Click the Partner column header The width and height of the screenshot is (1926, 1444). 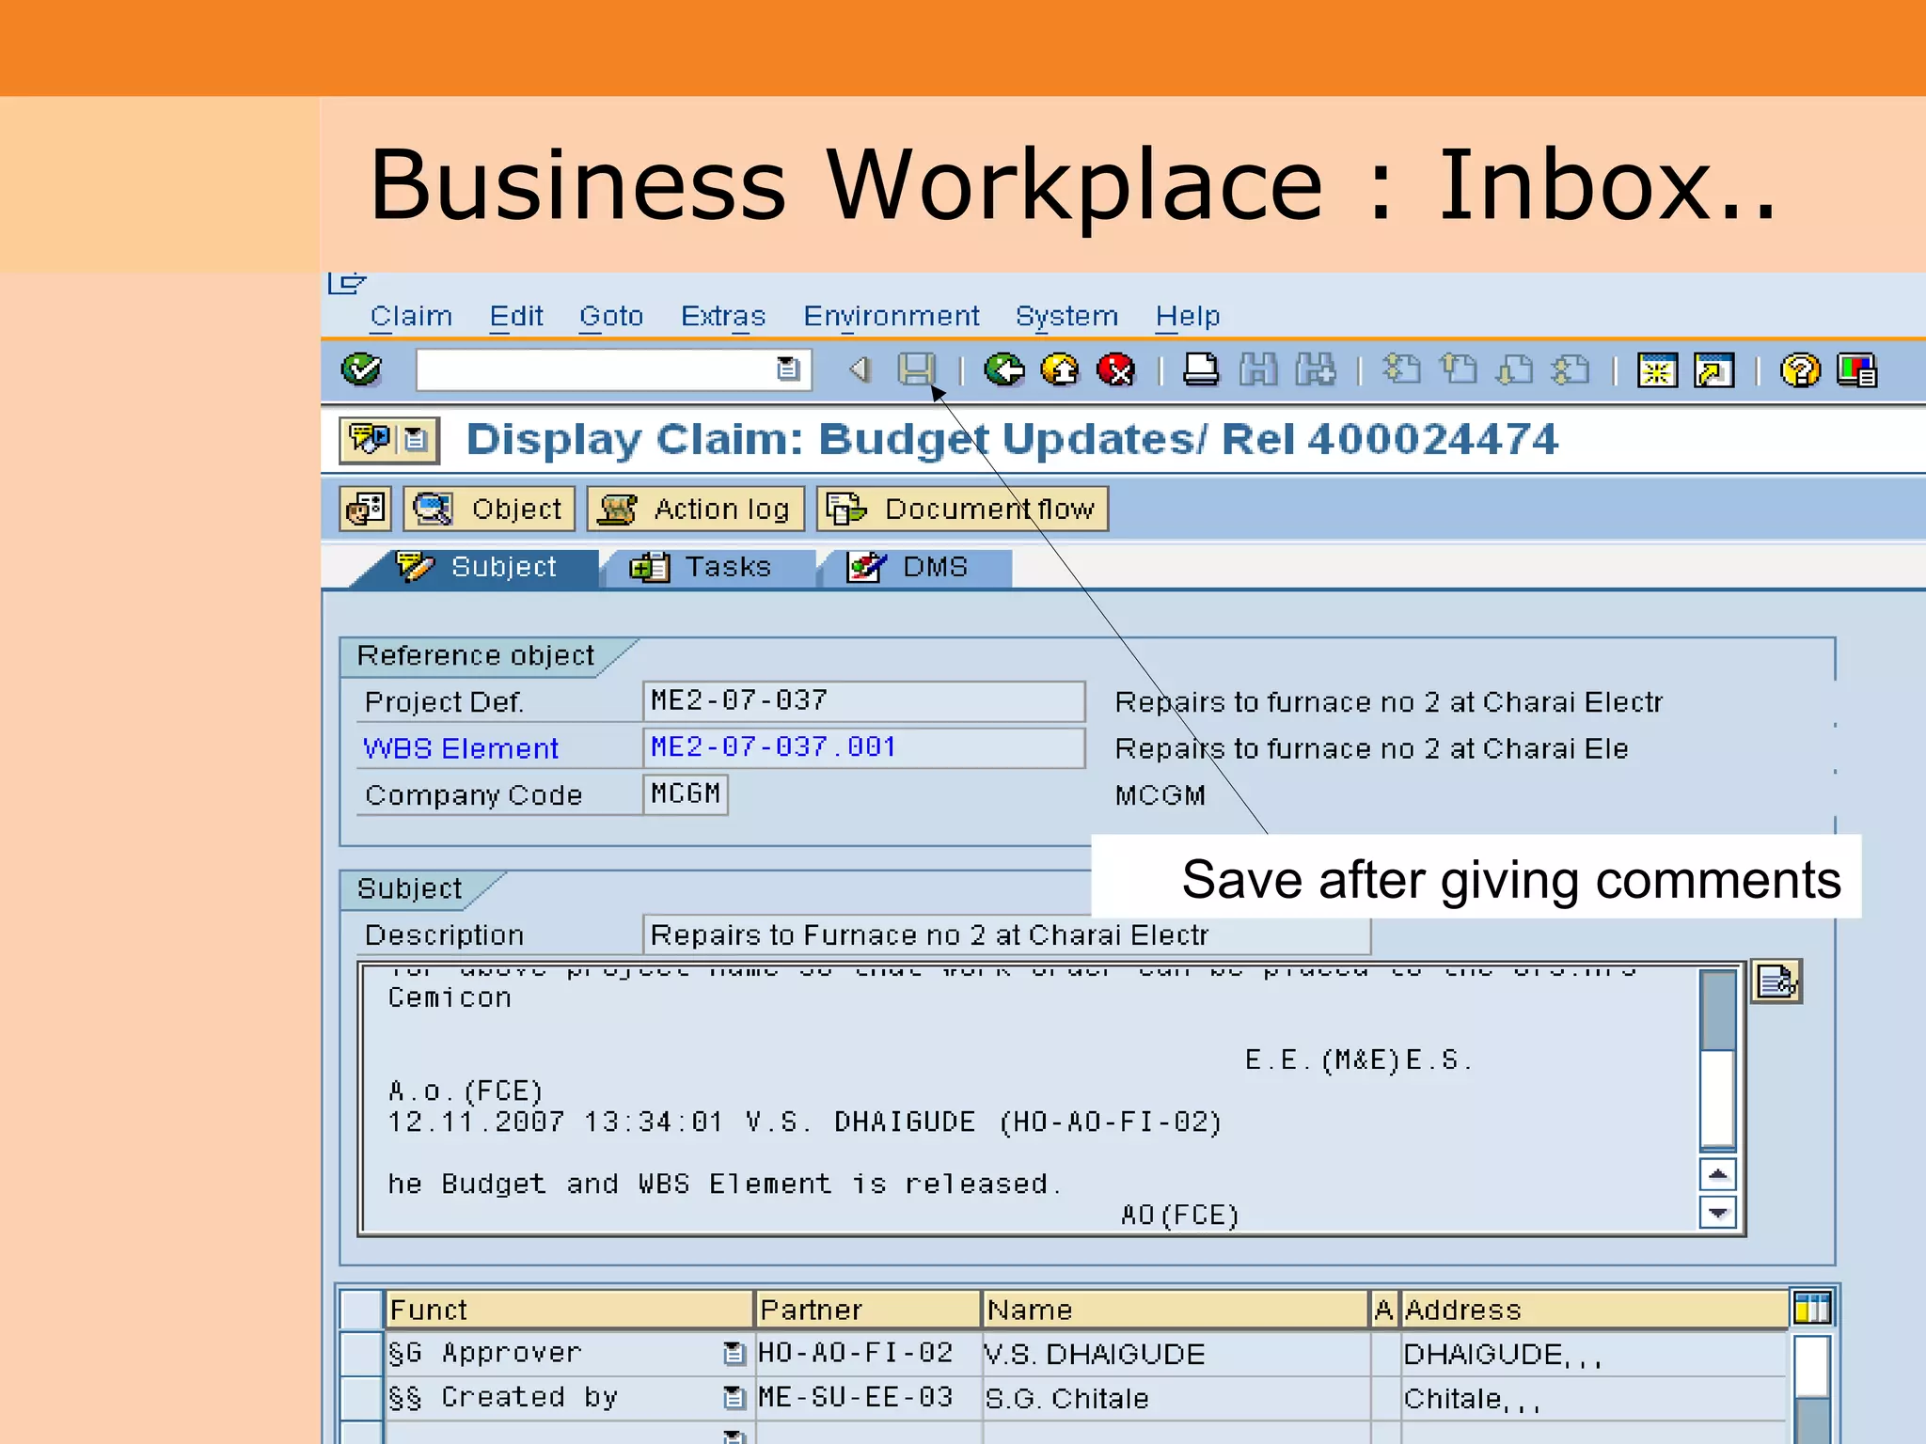[x=868, y=1310]
